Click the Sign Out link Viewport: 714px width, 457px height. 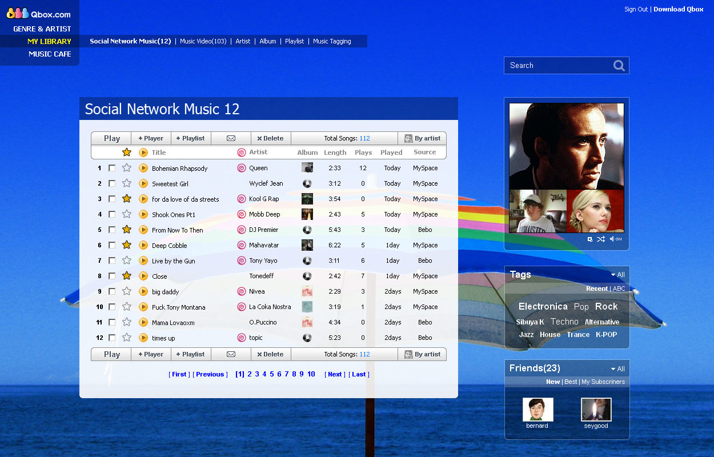[x=636, y=9]
